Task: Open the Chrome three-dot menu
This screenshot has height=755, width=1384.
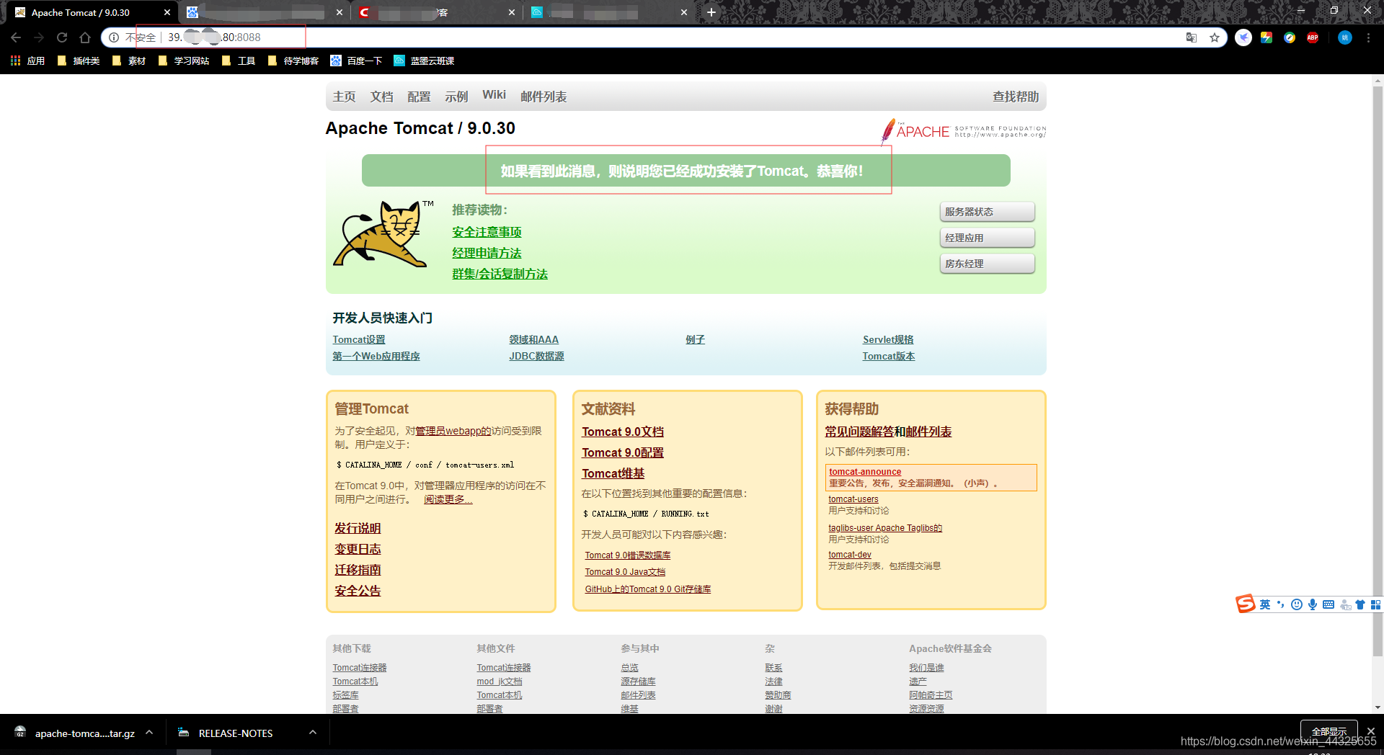Action: [1368, 37]
